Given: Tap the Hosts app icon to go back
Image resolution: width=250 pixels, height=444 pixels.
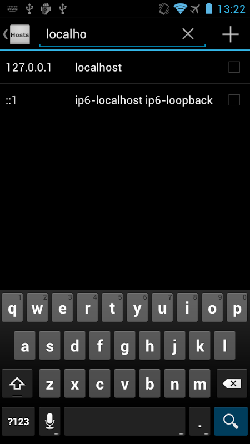Looking at the screenshot, I should coord(19,34).
